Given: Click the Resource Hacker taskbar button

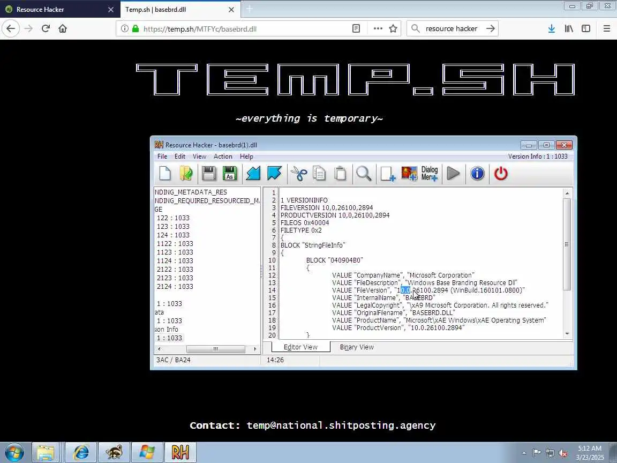Looking at the screenshot, I should point(180,452).
